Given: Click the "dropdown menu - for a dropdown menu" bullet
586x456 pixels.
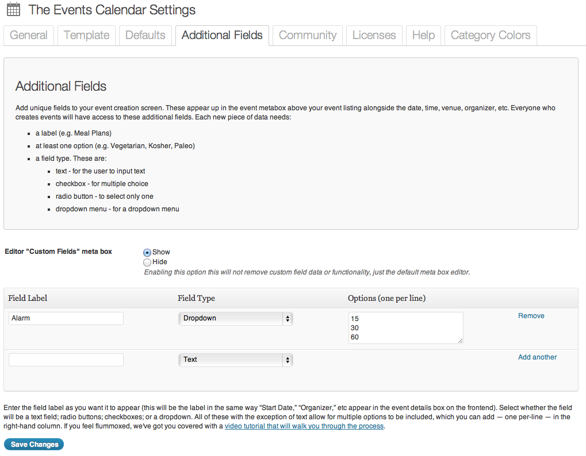Looking at the screenshot, I should point(117,209).
